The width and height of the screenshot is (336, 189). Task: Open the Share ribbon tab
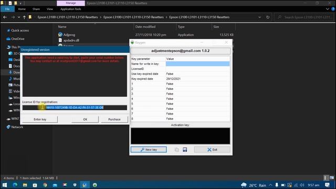(36, 9)
